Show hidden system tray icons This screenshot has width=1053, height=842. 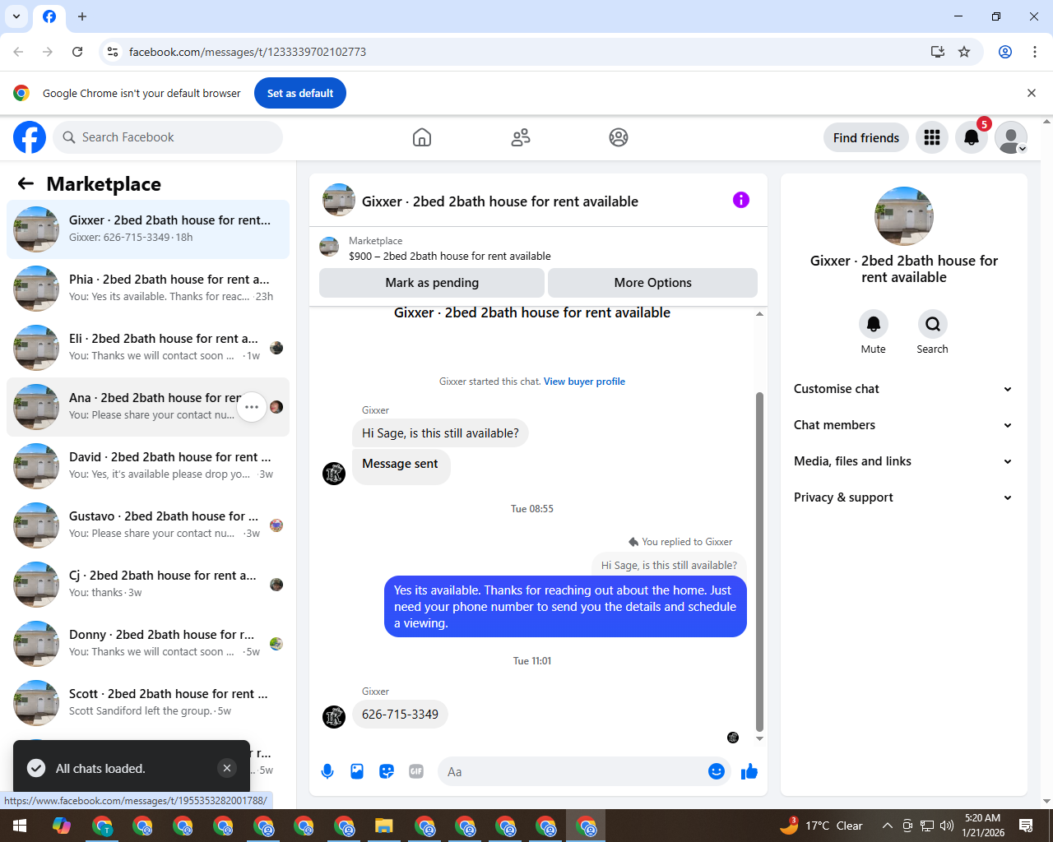[887, 826]
